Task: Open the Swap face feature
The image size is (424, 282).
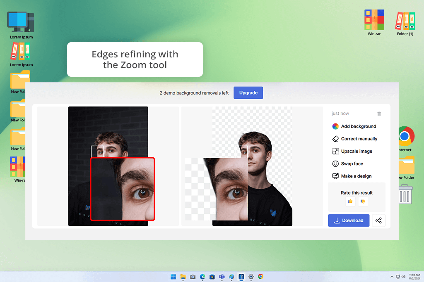Action: click(x=348, y=164)
